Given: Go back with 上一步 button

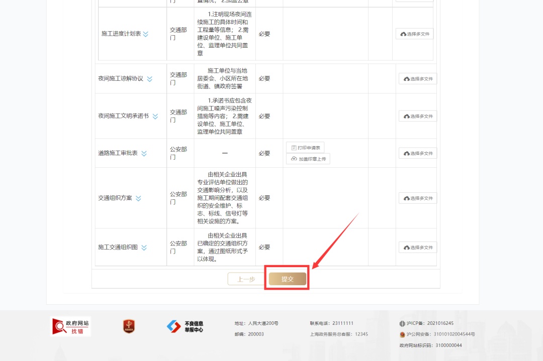Looking at the screenshot, I should (246, 279).
